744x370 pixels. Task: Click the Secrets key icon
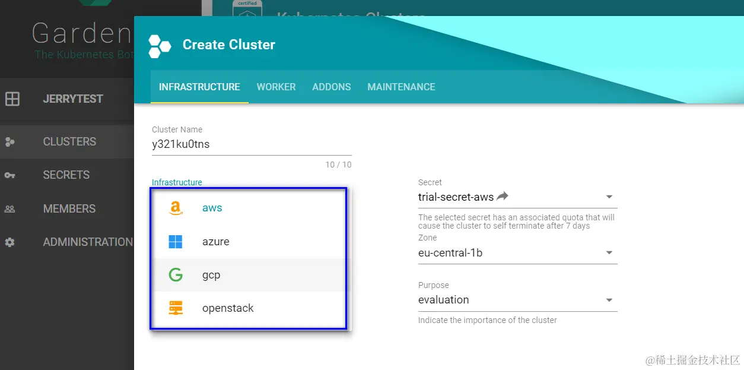(x=9, y=175)
